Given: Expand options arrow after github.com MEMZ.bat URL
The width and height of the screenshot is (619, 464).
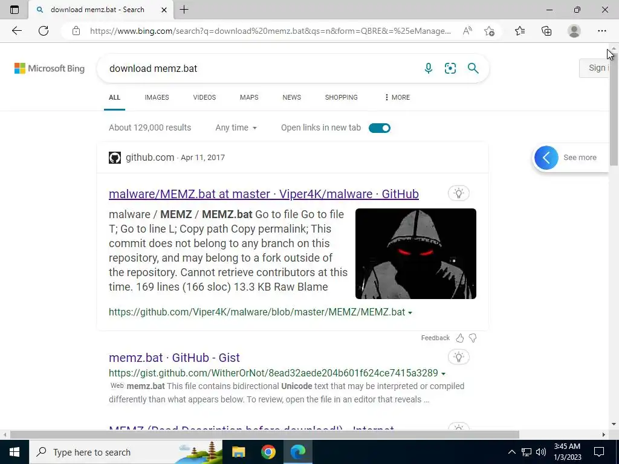Looking at the screenshot, I should click(x=410, y=312).
